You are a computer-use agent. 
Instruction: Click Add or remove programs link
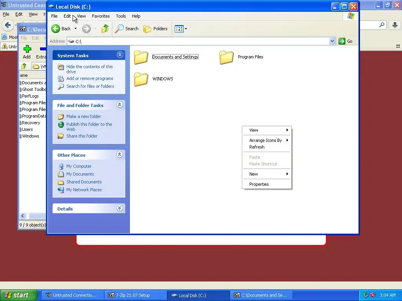(90, 78)
